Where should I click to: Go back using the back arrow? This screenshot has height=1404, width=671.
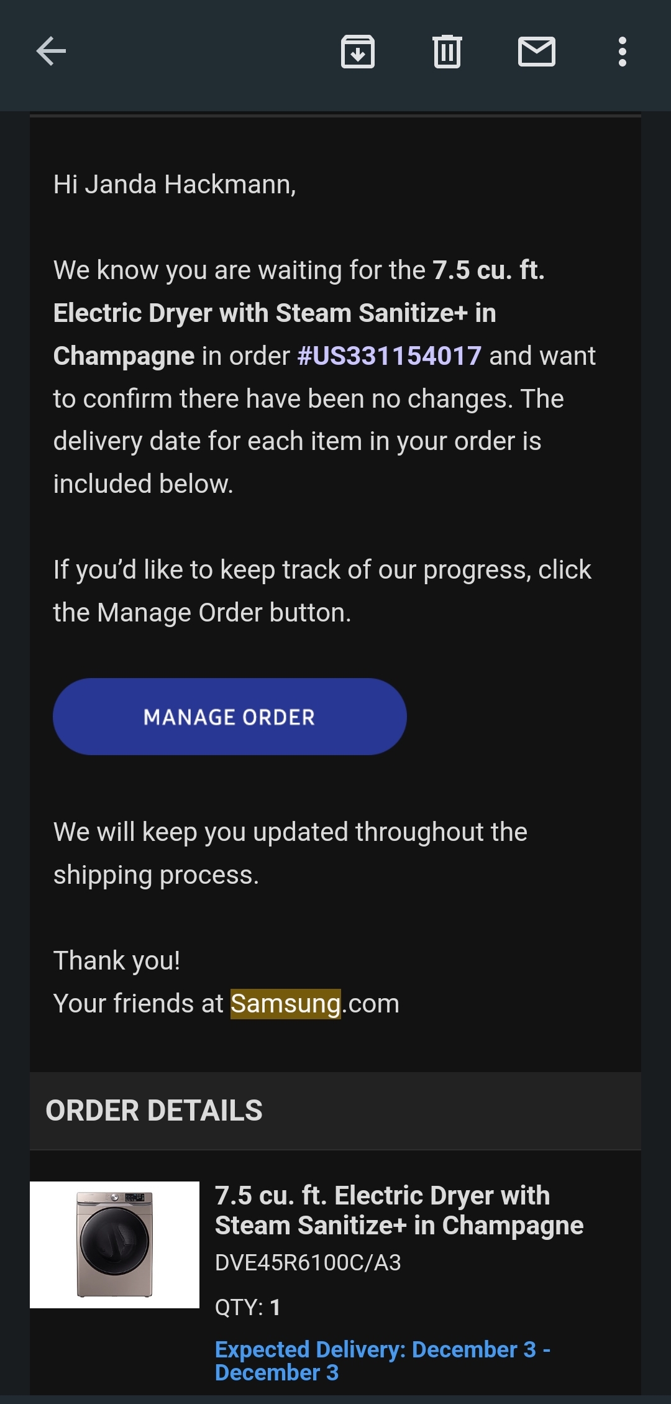tap(51, 52)
